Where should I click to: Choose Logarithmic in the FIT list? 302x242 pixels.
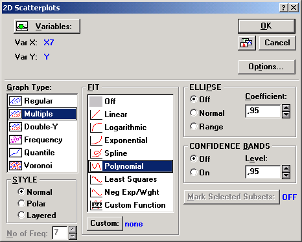point(131,127)
